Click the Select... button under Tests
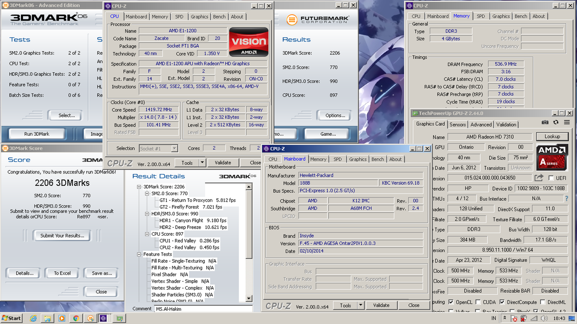 64,115
